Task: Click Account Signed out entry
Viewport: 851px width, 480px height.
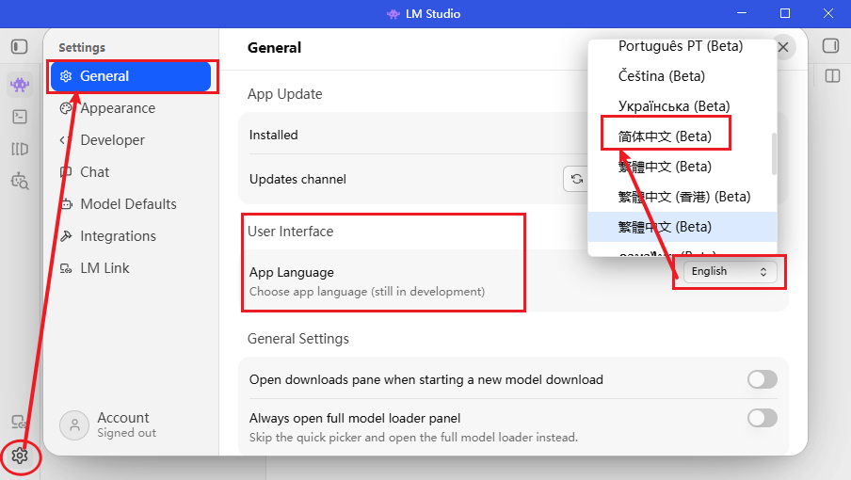Action: 108,424
